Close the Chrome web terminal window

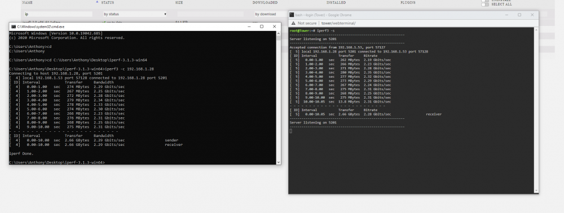tap(532, 15)
